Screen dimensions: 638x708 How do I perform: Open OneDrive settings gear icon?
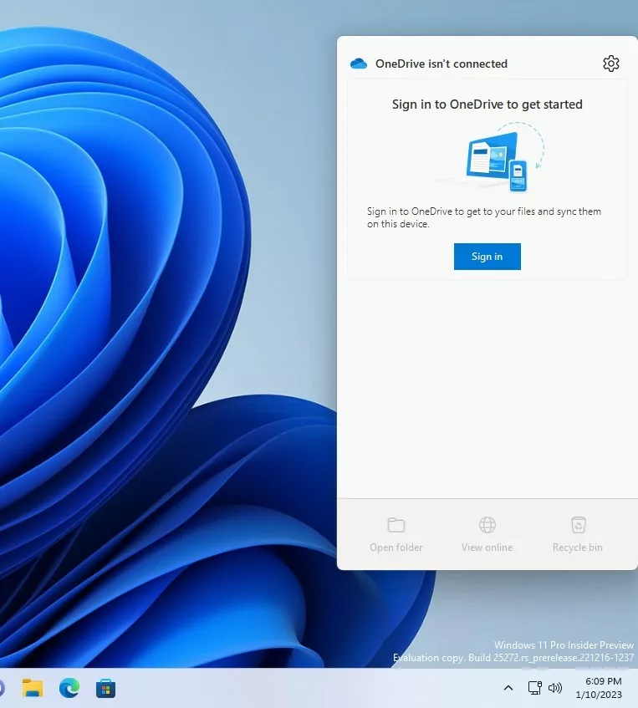pos(611,64)
